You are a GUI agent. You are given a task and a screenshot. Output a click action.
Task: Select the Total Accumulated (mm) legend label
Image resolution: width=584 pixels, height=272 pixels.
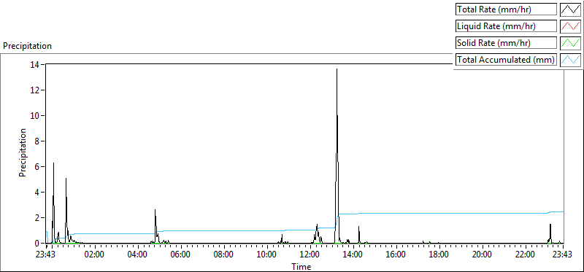coord(506,59)
